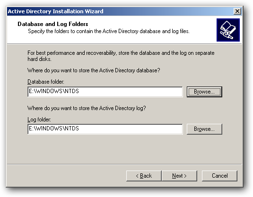The height and width of the screenshot is (197, 253).
Task: Click the word "Wizard" in the title bar
Action: 94,11
